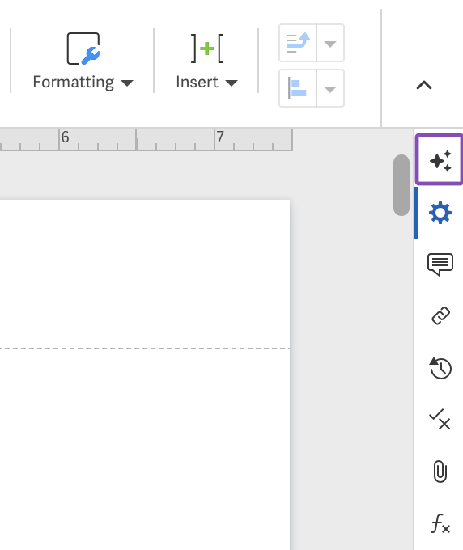This screenshot has height=550, width=463.
Task: Open dropdown next to align-left objects button
Action: (330, 88)
